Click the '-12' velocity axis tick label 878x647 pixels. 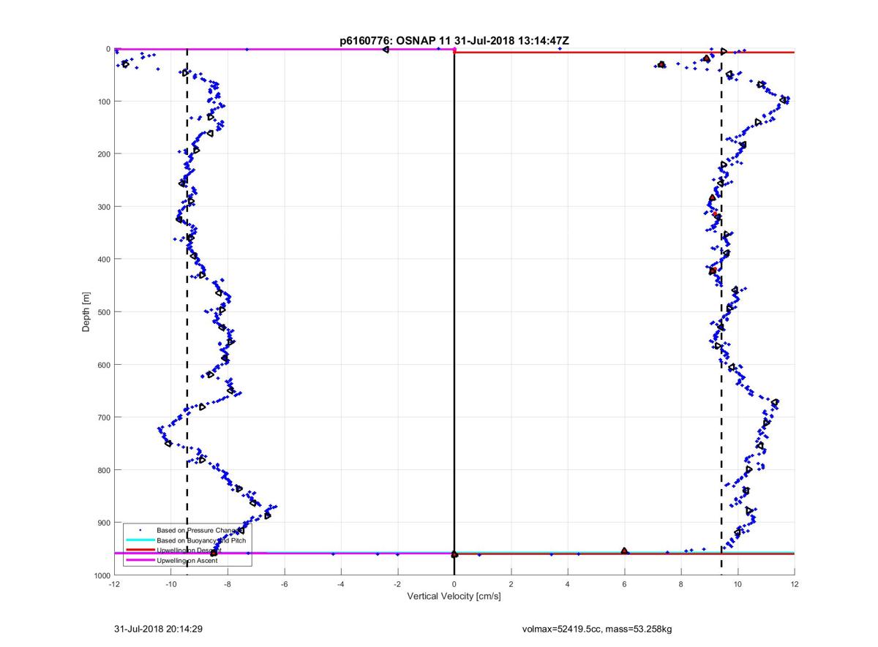click(x=114, y=584)
